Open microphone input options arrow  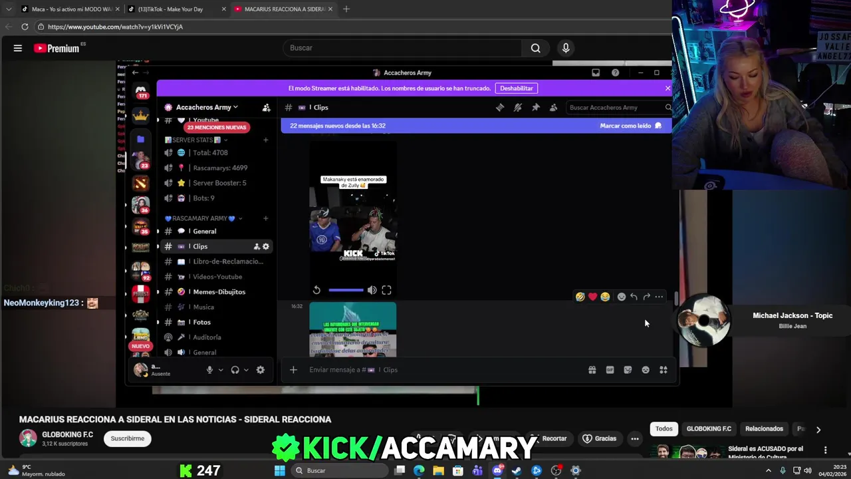[221, 370]
